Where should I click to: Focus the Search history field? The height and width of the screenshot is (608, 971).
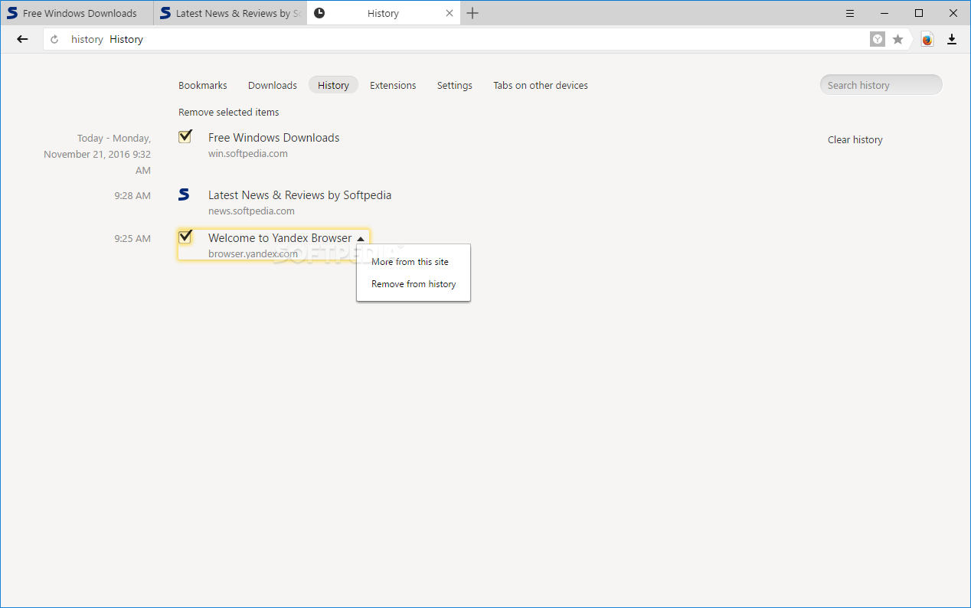(881, 85)
